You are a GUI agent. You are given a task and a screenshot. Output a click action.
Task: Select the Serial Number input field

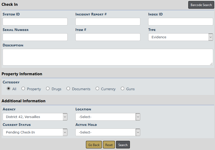(35, 37)
